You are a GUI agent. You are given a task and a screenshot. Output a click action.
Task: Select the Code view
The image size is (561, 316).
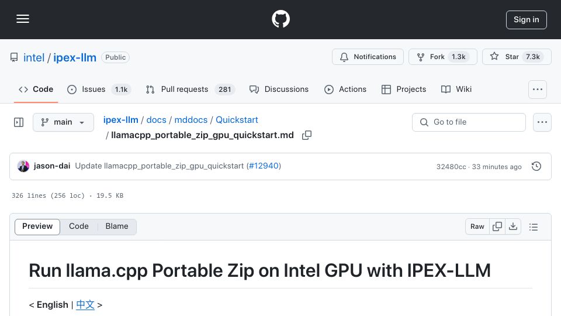click(x=79, y=226)
